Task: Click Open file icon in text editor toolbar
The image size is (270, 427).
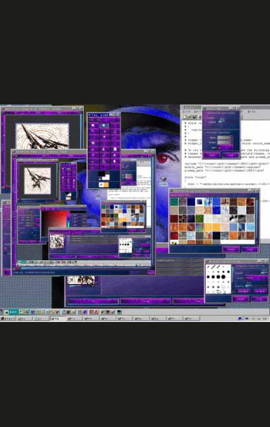Action: pos(189,117)
